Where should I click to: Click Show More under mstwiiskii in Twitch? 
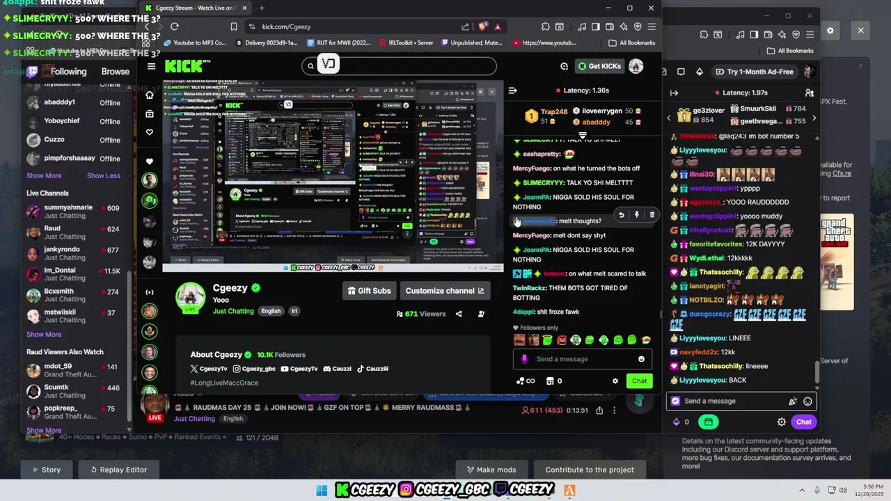point(44,334)
